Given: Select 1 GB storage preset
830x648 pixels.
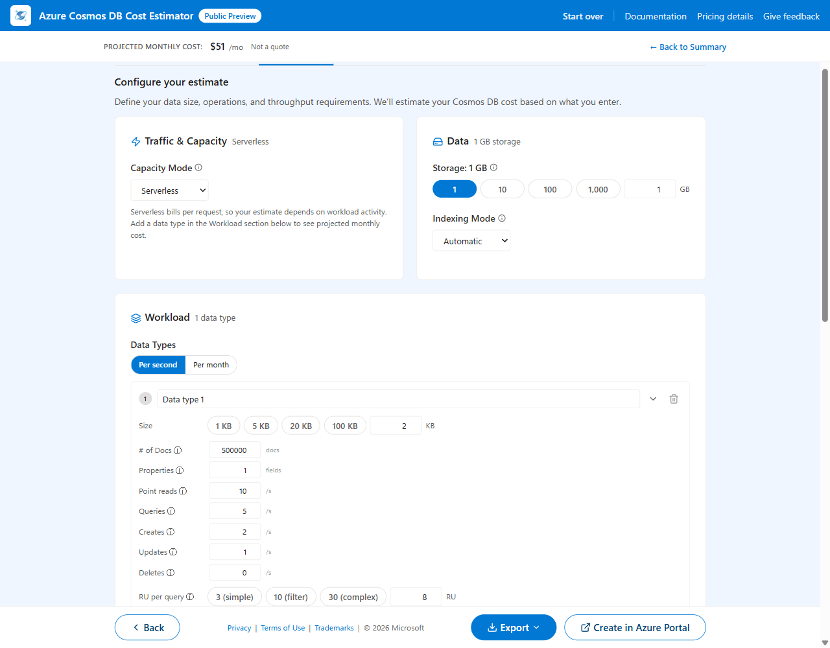Looking at the screenshot, I should pyautogui.click(x=455, y=189).
